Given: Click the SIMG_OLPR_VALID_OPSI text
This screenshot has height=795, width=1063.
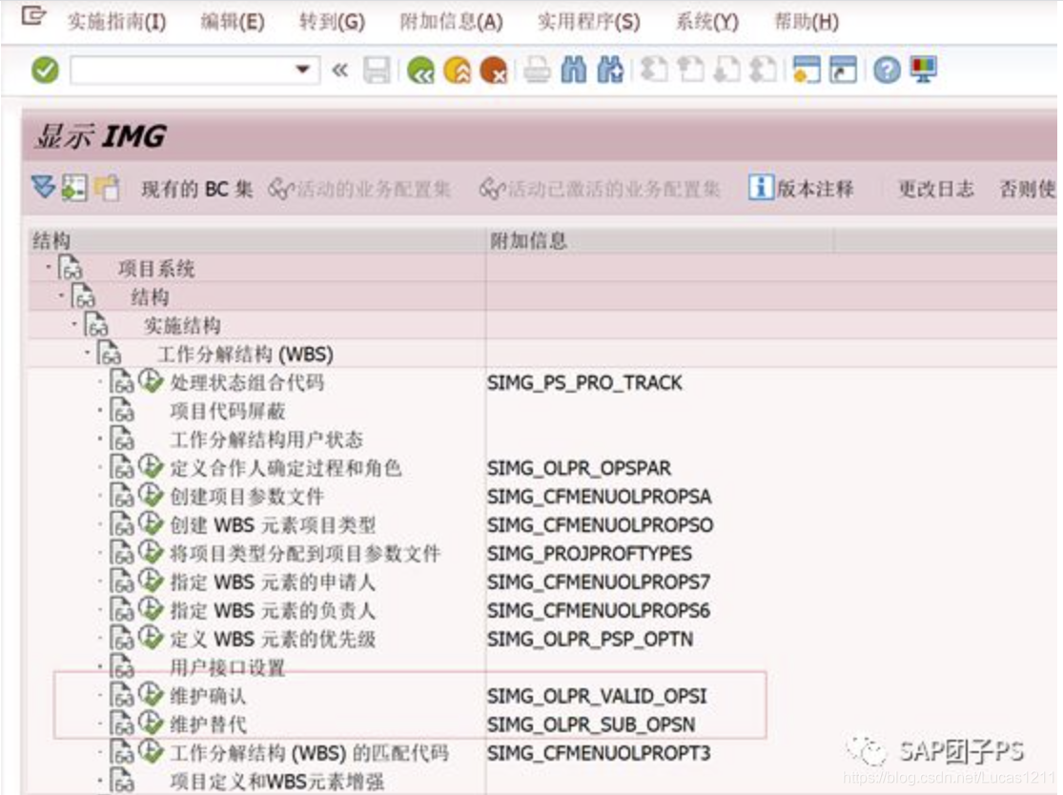Looking at the screenshot, I should (597, 696).
